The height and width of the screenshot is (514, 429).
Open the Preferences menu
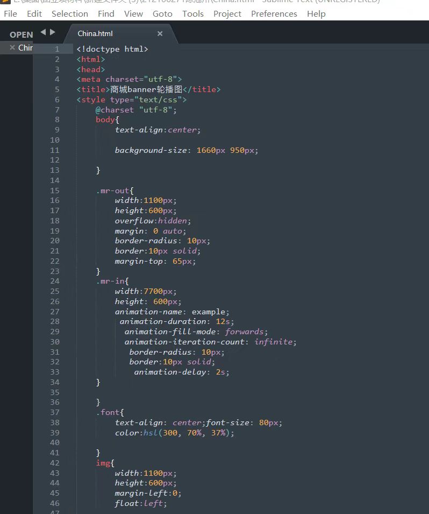[274, 14]
